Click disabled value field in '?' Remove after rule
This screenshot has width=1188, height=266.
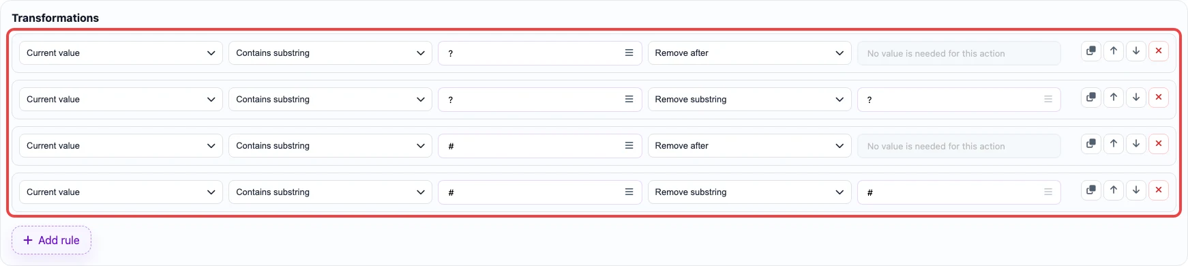coord(959,53)
